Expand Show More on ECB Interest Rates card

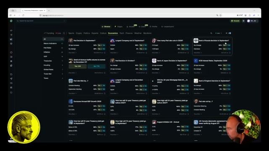[x=198, y=73]
